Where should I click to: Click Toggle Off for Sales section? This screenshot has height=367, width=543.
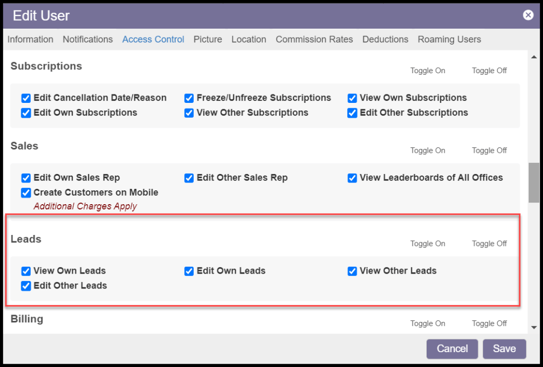click(489, 151)
